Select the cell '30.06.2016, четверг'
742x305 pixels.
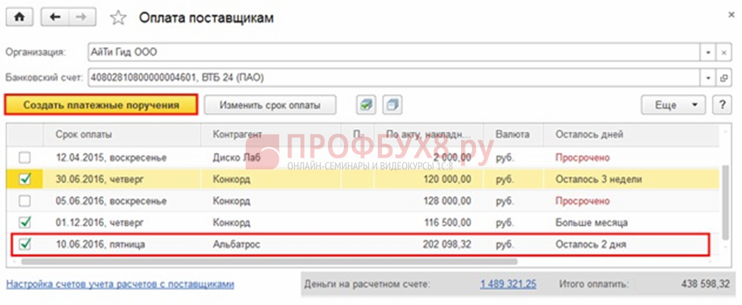pos(122,179)
